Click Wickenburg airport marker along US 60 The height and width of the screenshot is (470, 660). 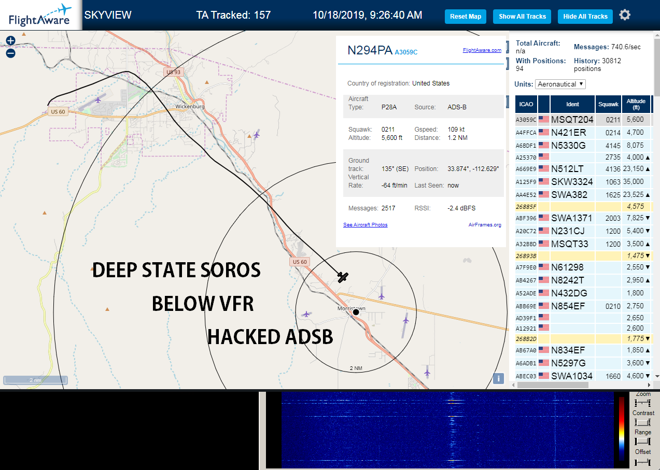[x=99, y=99]
